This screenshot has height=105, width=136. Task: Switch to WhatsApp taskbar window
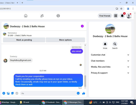(x=8, y=102)
